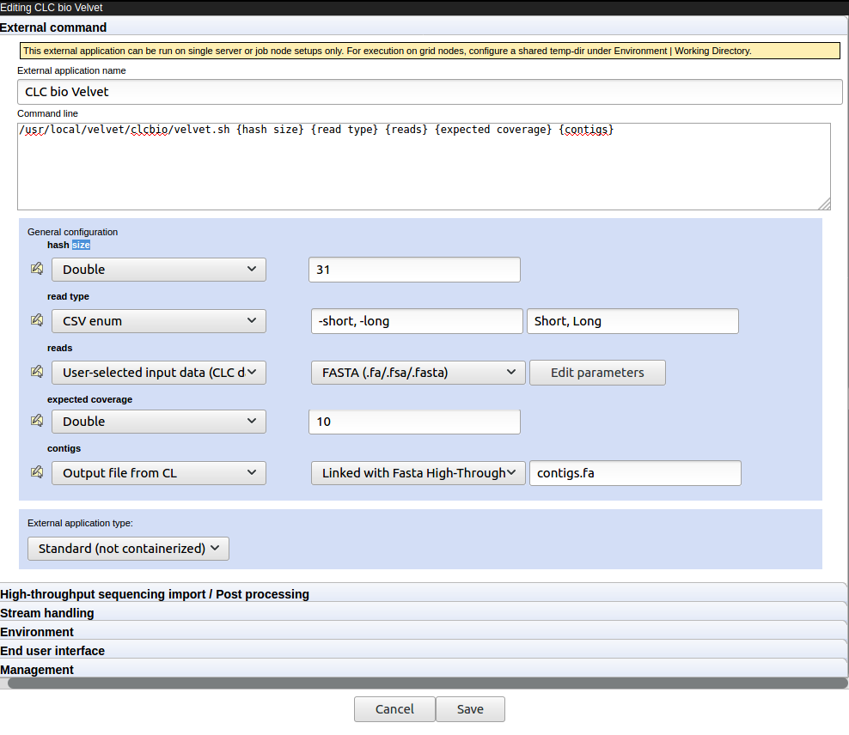The height and width of the screenshot is (735, 849).
Task: Expand the Management section
Action: pyautogui.click(x=37, y=670)
